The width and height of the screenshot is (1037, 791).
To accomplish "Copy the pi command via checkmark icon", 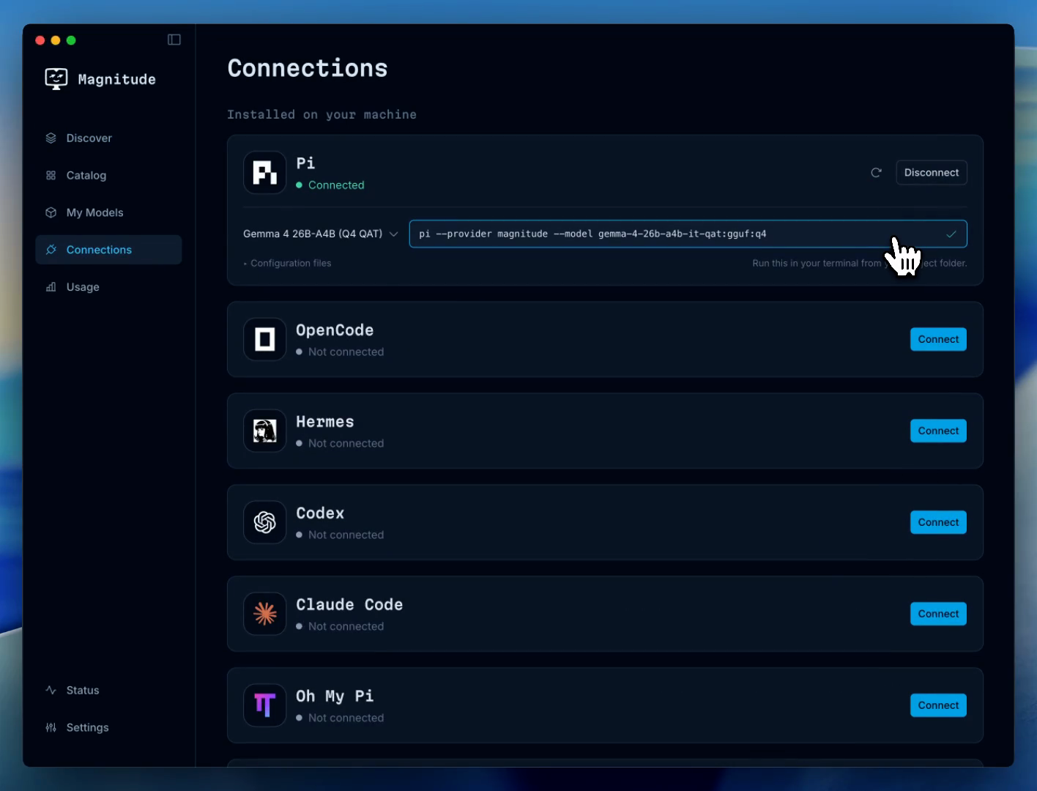I will [951, 234].
